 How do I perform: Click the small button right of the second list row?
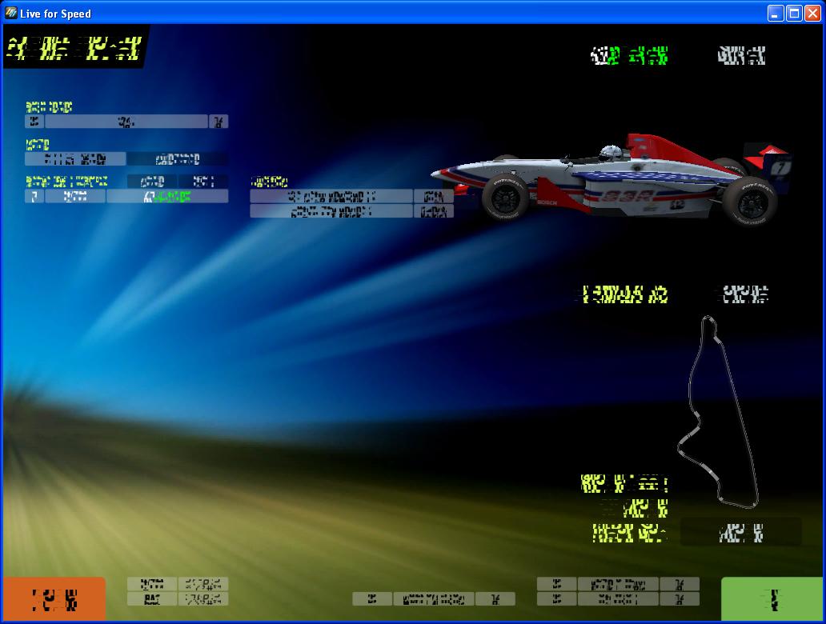[x=434, y=211]
